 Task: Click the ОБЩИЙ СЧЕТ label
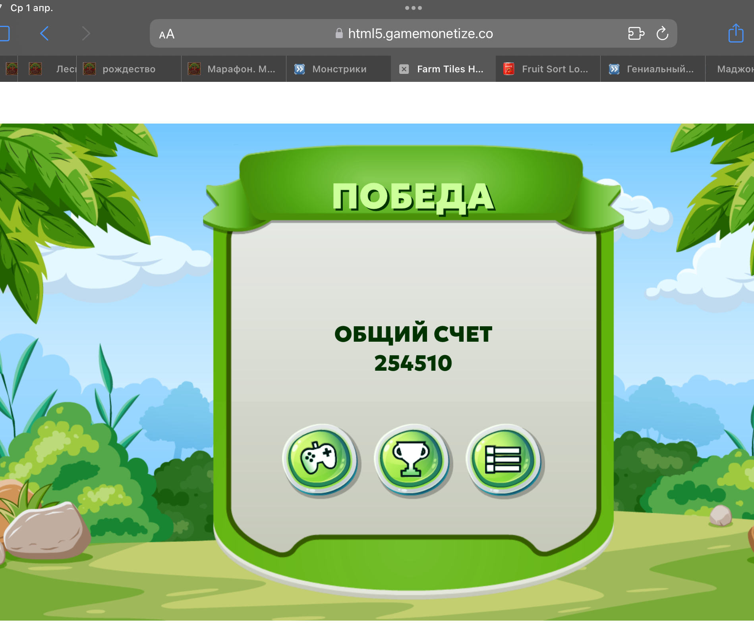click(x=413, y=333)
